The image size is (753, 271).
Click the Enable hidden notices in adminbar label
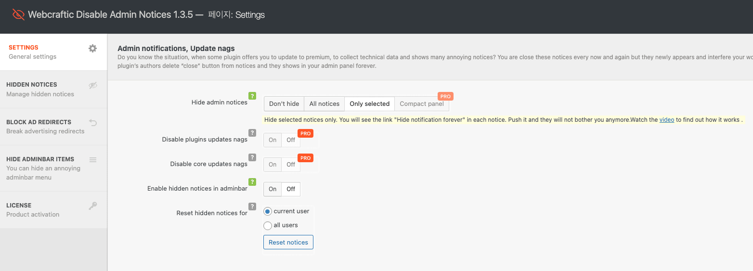(x=197, y=188)
